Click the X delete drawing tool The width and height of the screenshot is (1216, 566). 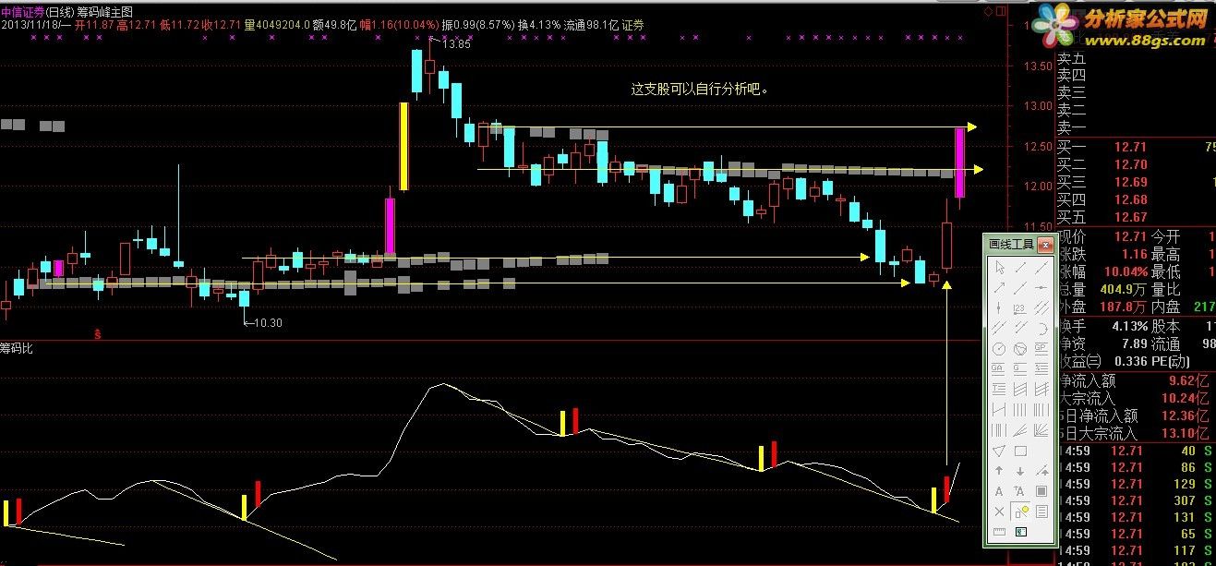point(999,511)
